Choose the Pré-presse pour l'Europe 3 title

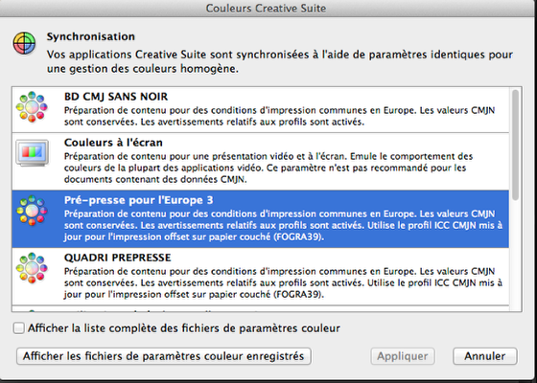[x=139, y=200]
